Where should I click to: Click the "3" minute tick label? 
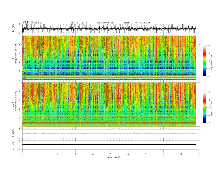[x=75, y=154]
